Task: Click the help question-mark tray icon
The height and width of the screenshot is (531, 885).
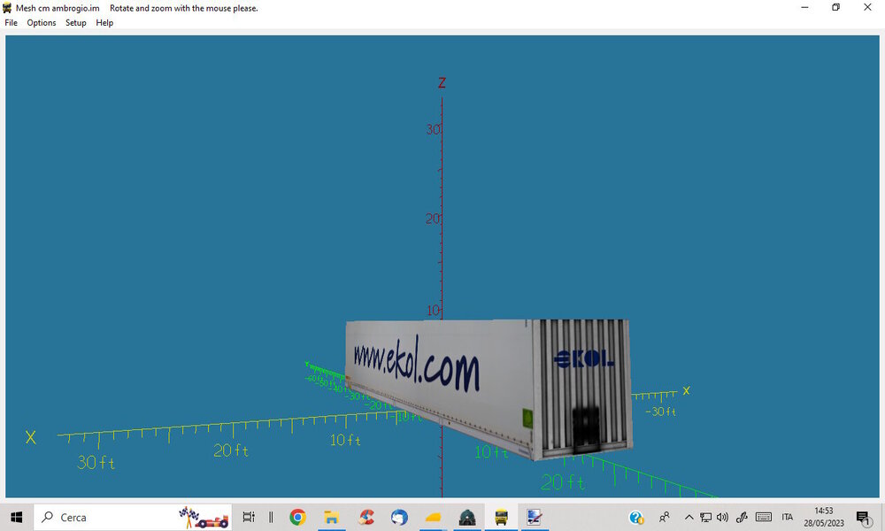Action: (636, 517)
